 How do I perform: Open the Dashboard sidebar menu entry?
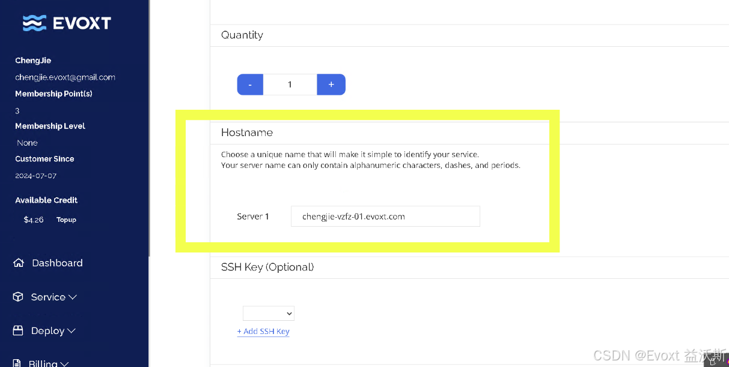click(57, 263)
